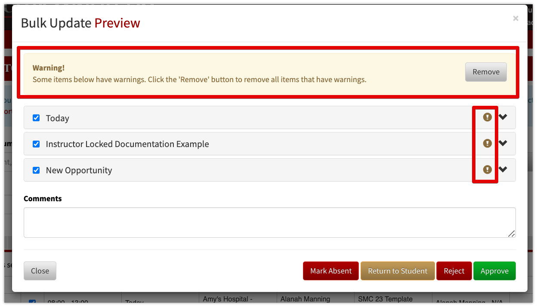Reject the selected items

tap(454, 271)
